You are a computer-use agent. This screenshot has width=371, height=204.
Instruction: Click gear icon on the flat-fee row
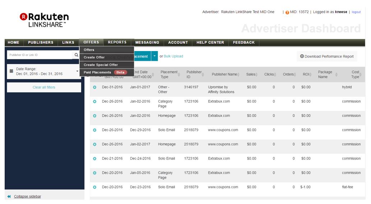(95, 187)
